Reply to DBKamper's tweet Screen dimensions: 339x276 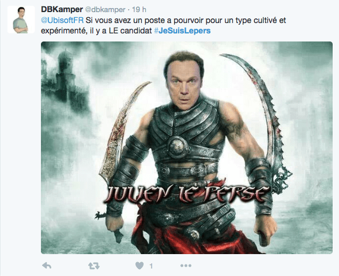point(47,266)
